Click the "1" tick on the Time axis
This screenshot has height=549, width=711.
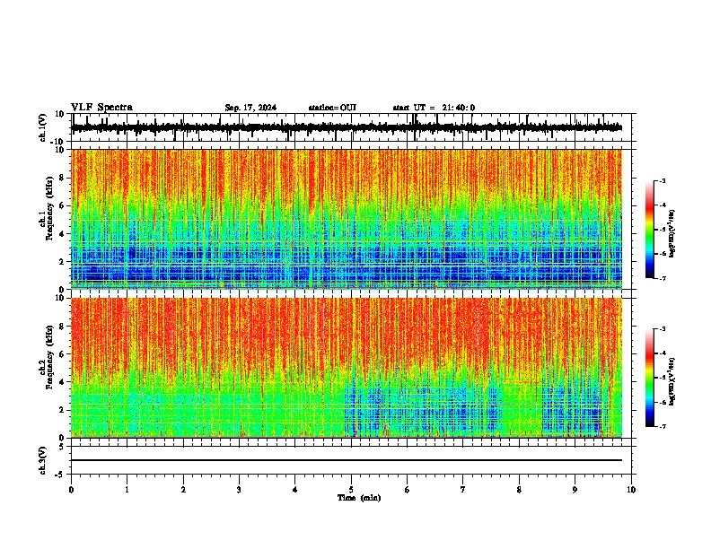pos(127,490)
